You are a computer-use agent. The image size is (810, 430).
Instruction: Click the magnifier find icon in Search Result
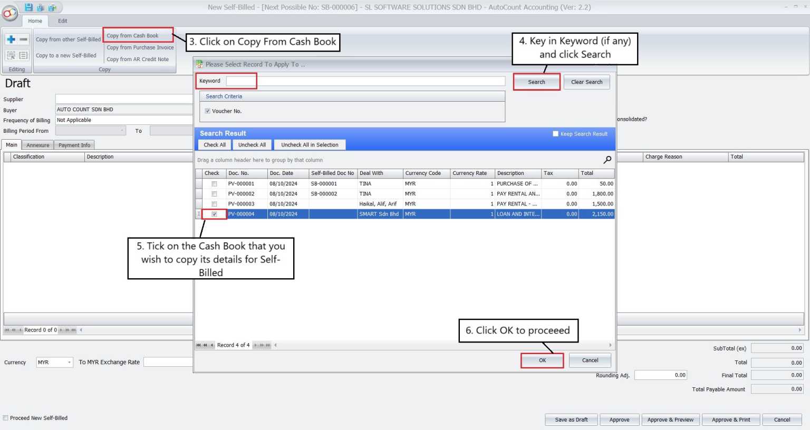[607, 159]
